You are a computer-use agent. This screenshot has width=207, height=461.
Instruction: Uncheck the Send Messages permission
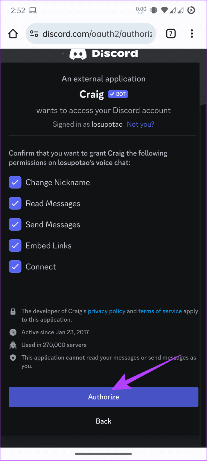pos(15,224)
